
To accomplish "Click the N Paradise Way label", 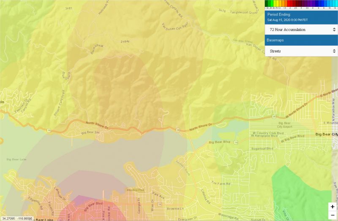I will tap(333, 110).
